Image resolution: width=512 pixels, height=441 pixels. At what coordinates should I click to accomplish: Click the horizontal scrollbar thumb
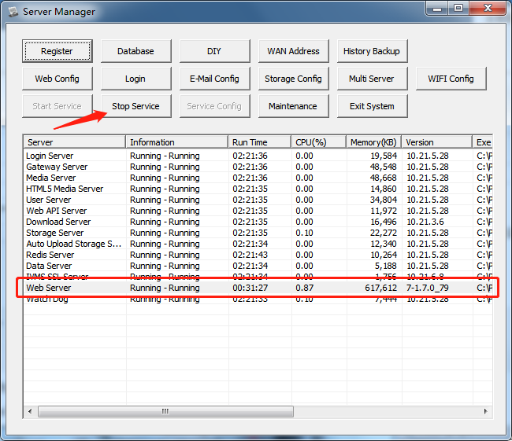point(165,411)
